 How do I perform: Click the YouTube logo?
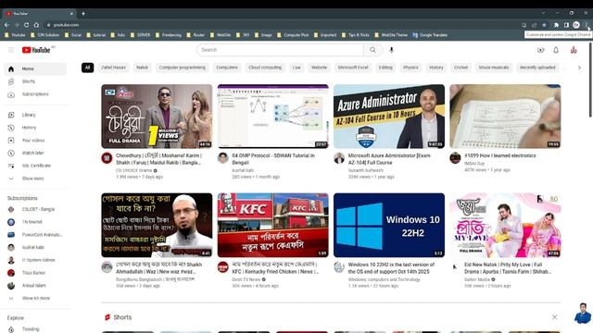pos(36,50)
